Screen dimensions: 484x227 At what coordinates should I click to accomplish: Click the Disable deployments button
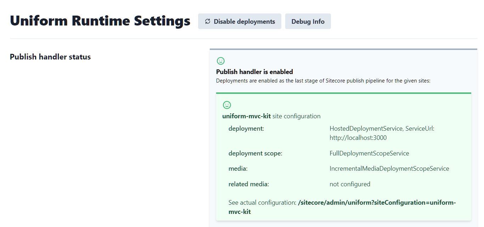pyautogui.click(x=240, y=22)
